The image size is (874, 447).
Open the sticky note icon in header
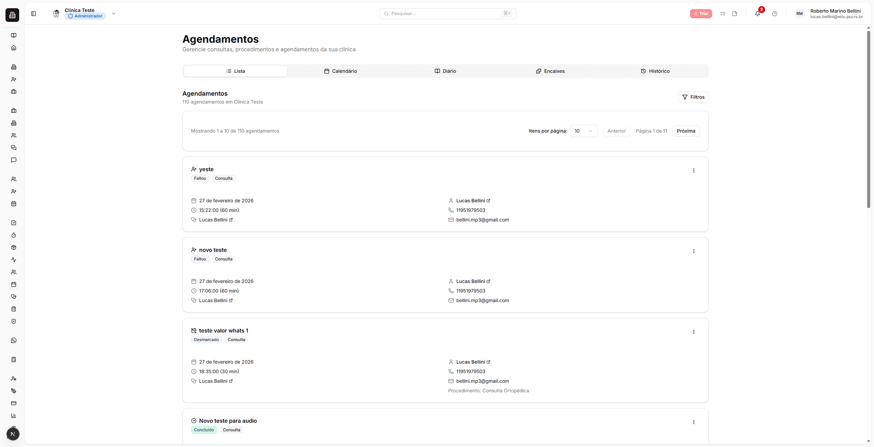735,14
